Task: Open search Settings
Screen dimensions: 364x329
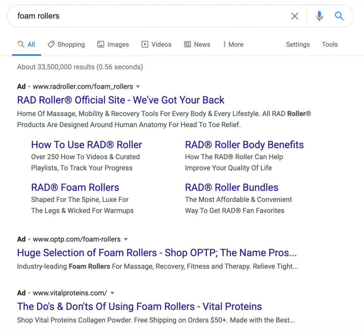Action: tap(298, 45)
